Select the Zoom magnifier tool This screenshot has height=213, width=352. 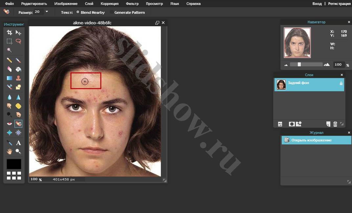coord(18,152)
